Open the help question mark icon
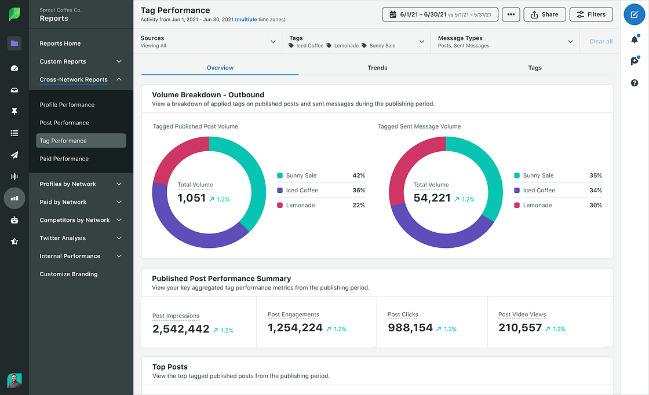The width and height of the screenshot is (649, 395). click(634, 83)
